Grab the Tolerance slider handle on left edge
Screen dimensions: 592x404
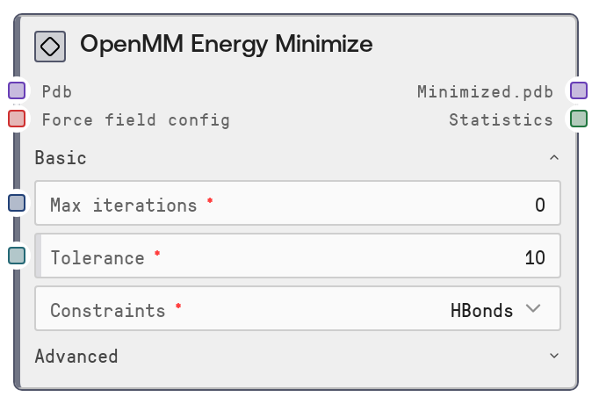click(38, 257)
